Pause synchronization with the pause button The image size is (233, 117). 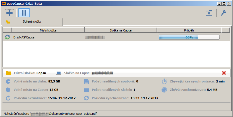pos(24,13)
